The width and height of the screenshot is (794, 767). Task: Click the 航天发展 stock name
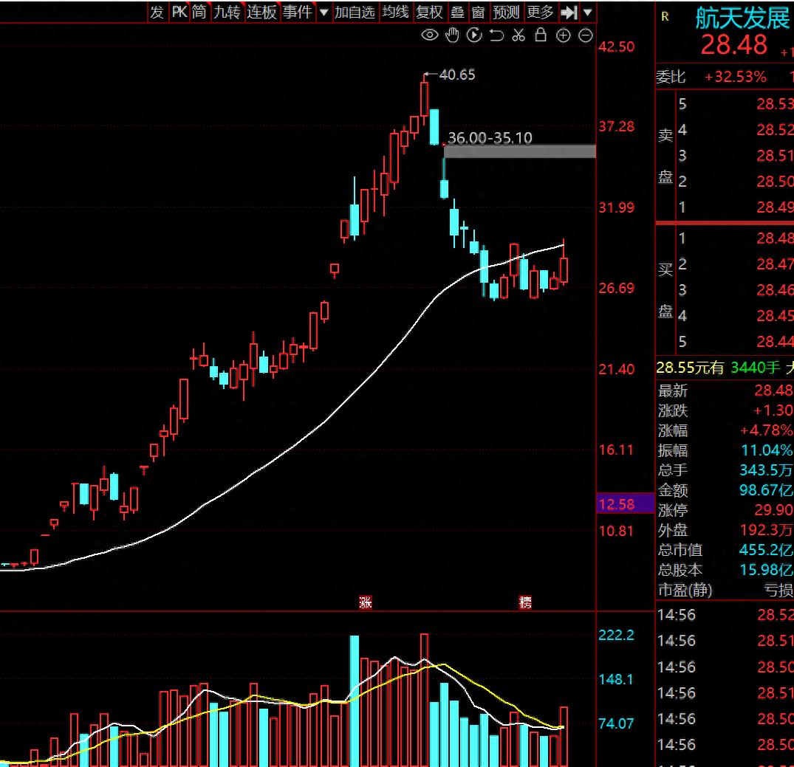[742, 18]
